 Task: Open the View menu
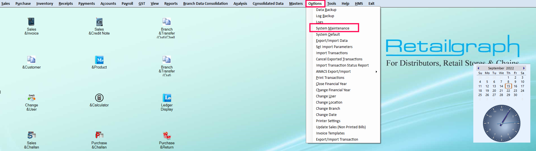tap(155, 4)
